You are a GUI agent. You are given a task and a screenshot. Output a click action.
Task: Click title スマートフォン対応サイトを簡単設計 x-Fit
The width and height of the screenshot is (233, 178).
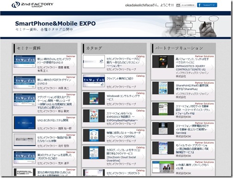193,110
